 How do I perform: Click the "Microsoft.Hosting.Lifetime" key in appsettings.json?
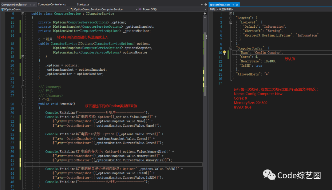[x=268, y=35]
